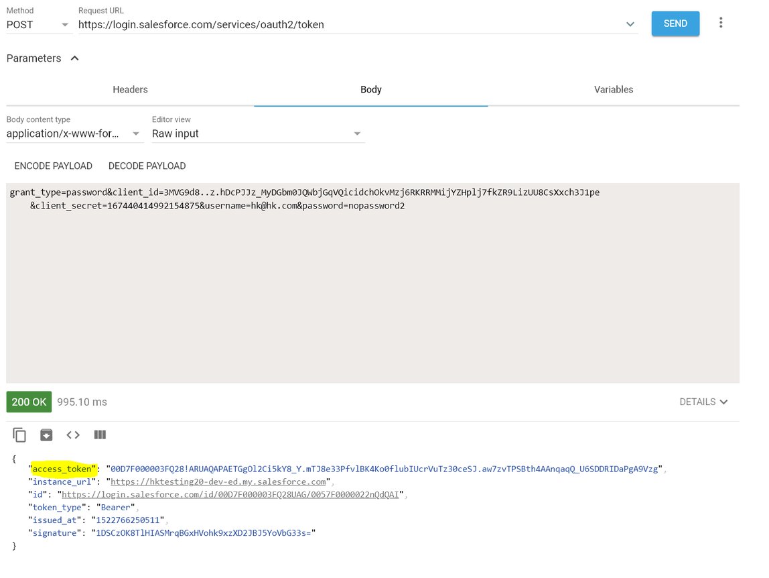Copy response to clipboard icon
The image size is (769, 578).
coord(19,435)
